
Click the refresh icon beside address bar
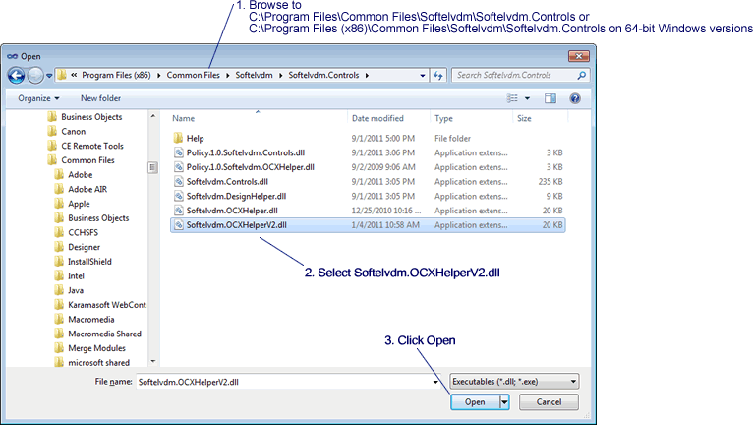(438, 75)
